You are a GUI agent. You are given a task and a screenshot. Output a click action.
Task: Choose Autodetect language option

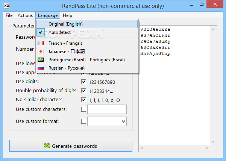click(87, 32)
